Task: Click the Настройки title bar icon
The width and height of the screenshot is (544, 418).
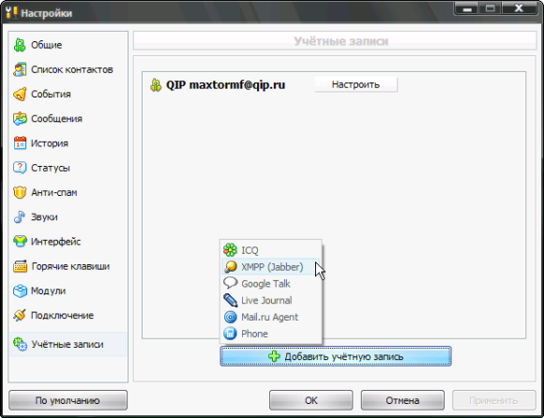Action: [x=11, y=13]
